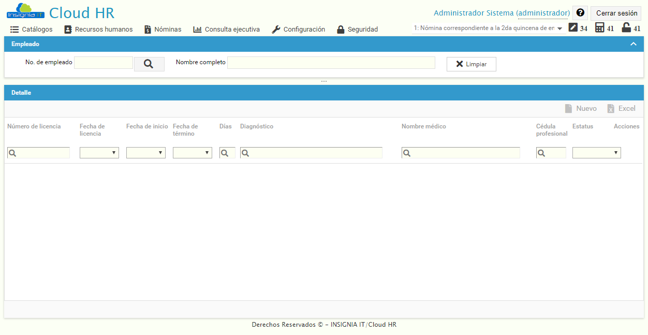Select the Nóminas menu item
Screen dimensions: 648x335
(x=163, y=30)
